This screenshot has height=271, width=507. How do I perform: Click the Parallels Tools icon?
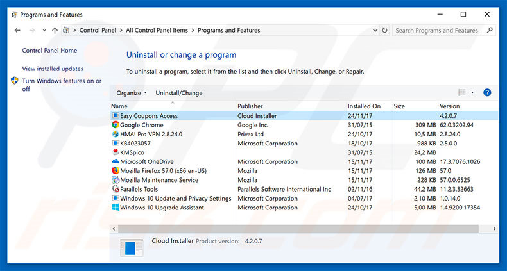click(x=116, y=190)
